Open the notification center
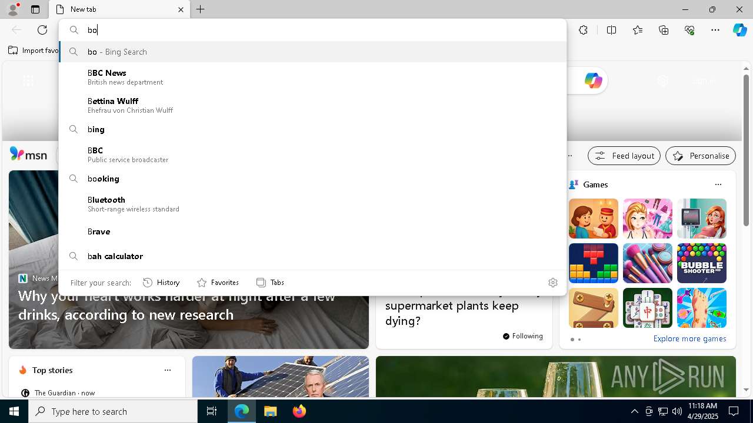753x423 pixels. coord(734,411)
